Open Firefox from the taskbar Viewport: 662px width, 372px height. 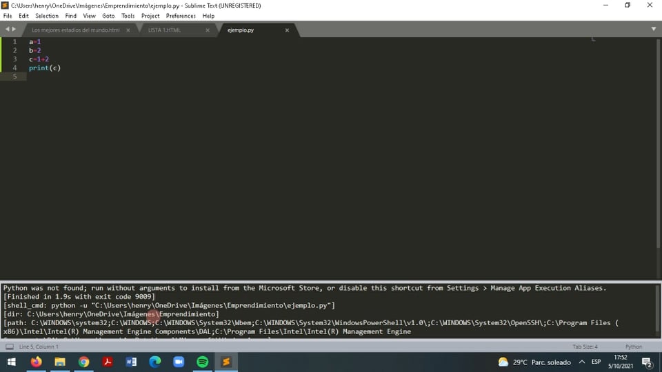click(x=36, y=362)
